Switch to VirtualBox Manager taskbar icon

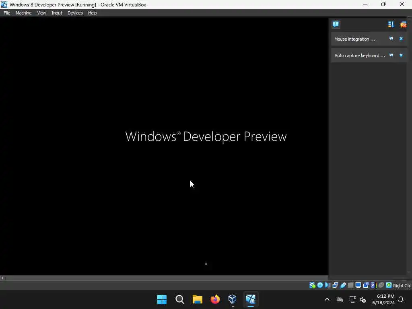[x=233, y=299]
